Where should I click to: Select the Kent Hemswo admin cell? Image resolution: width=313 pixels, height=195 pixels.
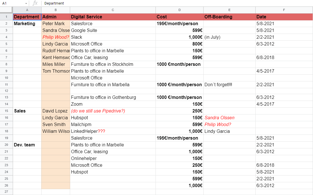56,57
